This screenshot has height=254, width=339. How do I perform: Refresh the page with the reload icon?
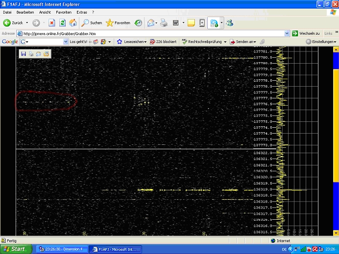pos(62,23)
